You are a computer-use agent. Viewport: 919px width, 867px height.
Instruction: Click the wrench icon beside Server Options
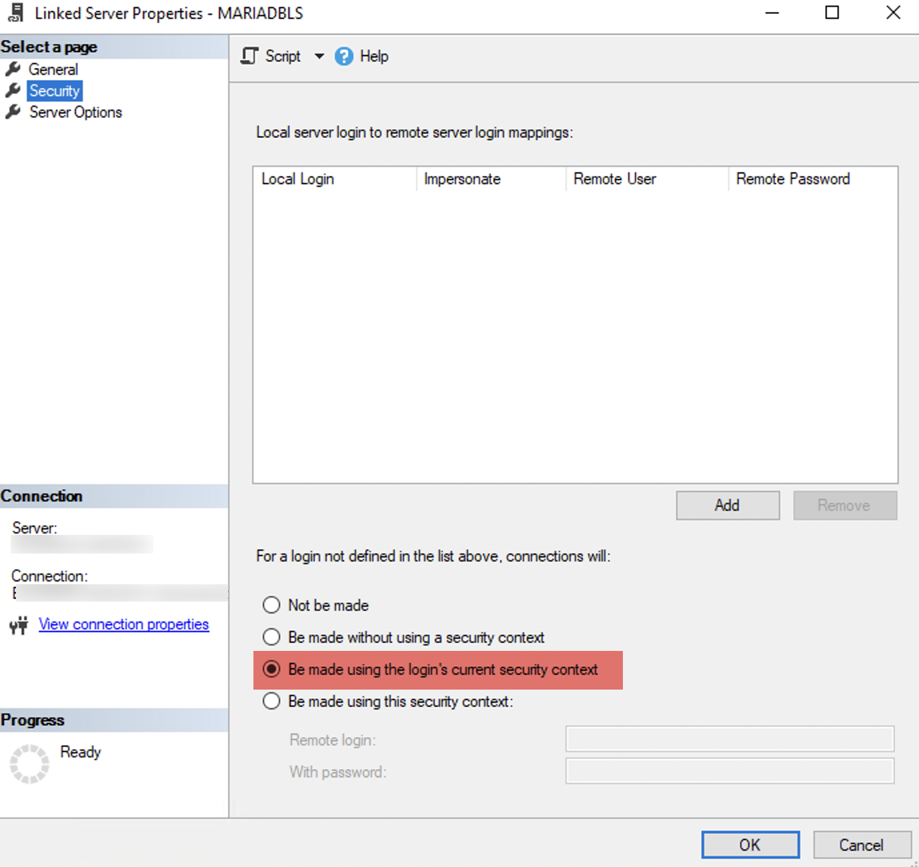coord(13,112)
